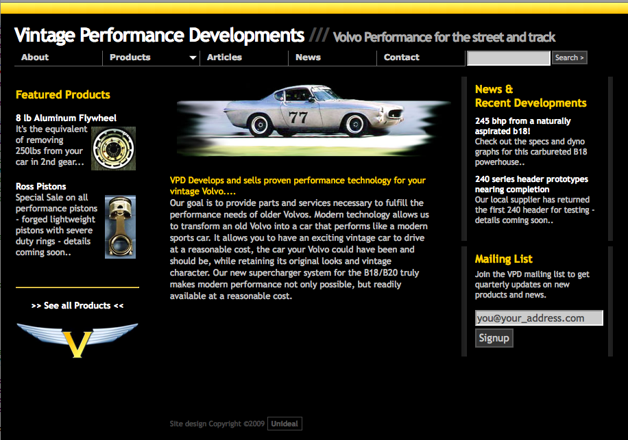628x440 pixels.
Task: Go to the Articles page
Action: 224,57
